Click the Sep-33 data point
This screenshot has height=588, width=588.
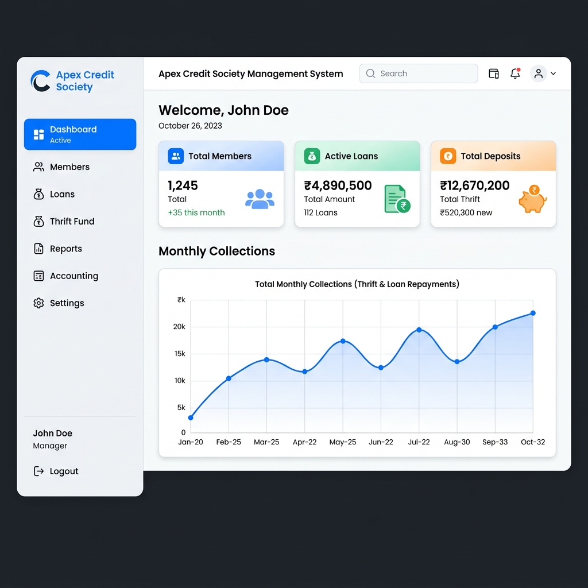(x=495, y=327)
